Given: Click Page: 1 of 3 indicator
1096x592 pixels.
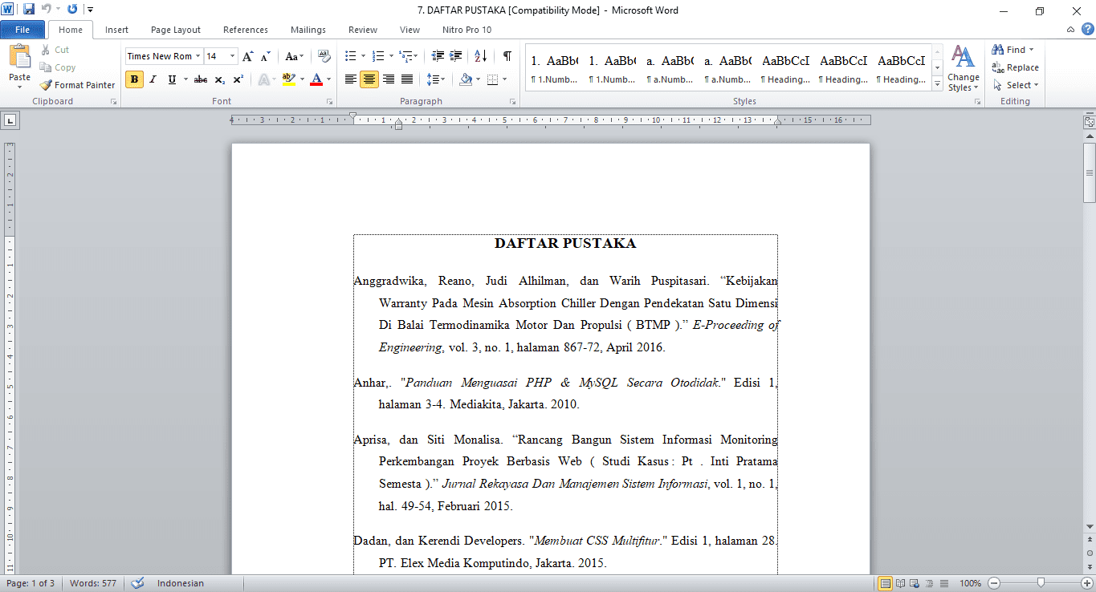Looking at the screenshot, I should pos(30,583).
